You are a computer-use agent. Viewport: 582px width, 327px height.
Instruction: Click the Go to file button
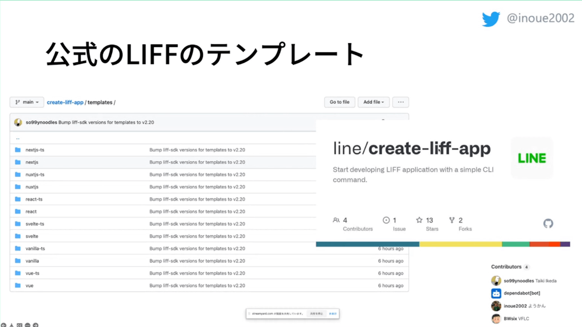coord(340,102)
